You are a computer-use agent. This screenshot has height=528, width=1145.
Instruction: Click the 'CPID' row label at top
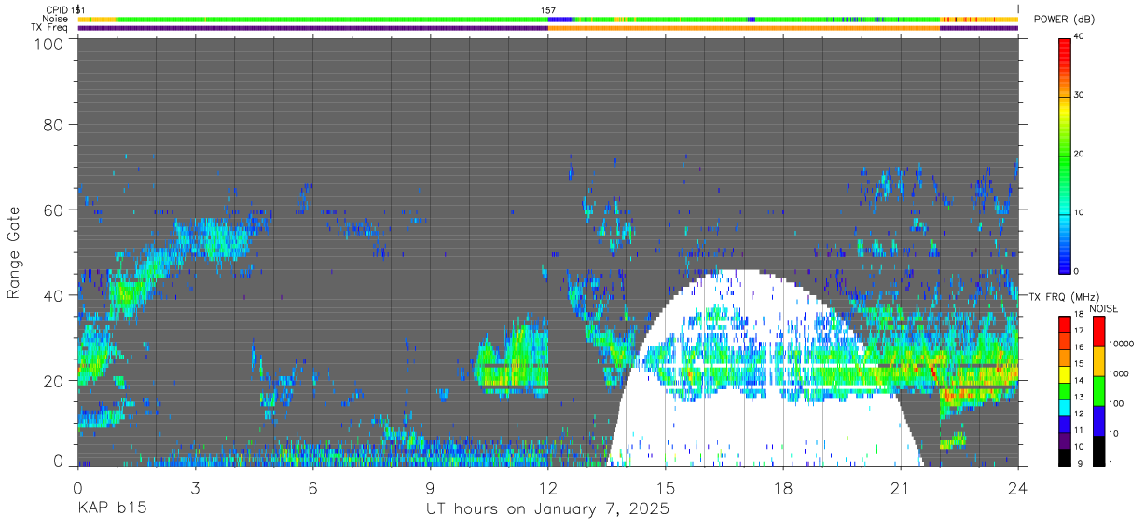tap(58, 10)
